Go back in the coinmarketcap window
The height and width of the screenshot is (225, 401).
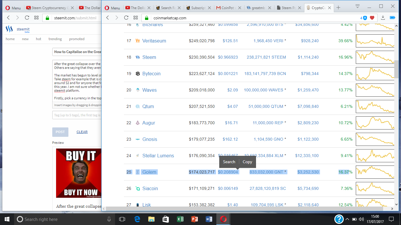[108, 18]
